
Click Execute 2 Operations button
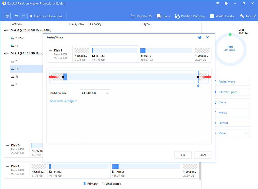(47, 16)
